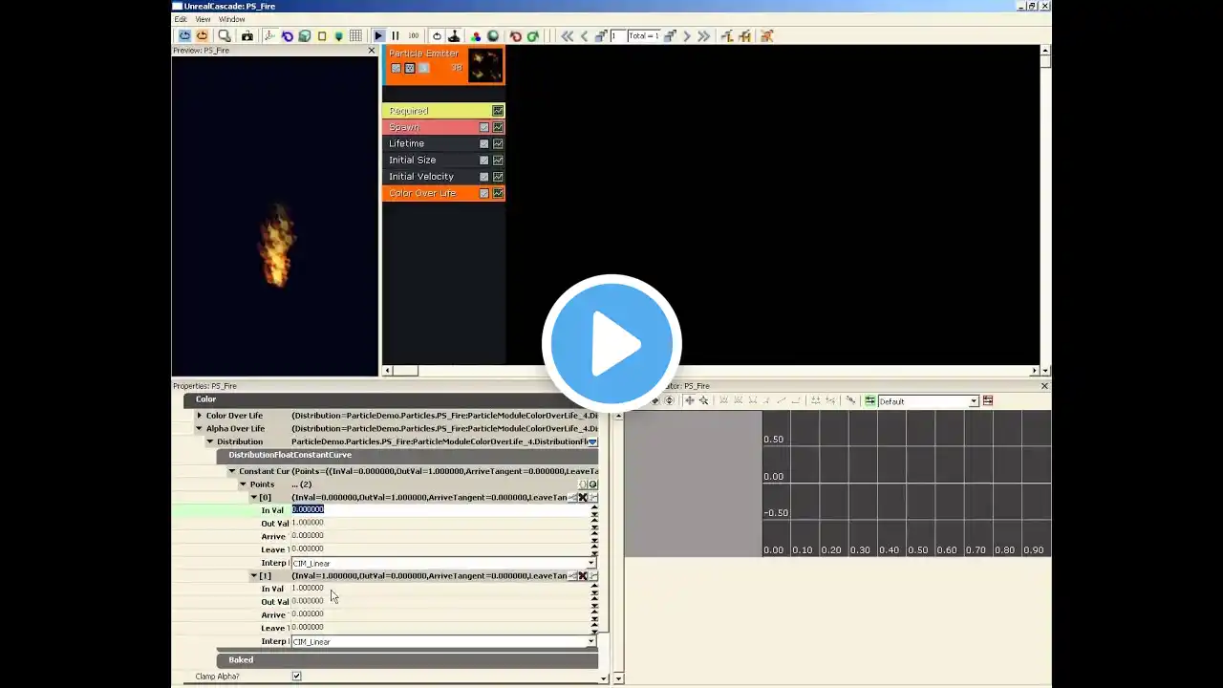Select the Particle Emitter header block
The width and height of the screenshot is (1223, 688).
443,65
